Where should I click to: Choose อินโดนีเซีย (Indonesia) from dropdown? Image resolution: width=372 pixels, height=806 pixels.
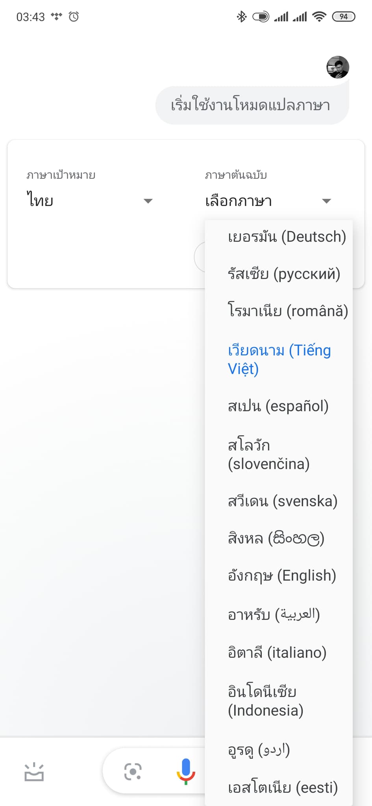tap(266, 701)
